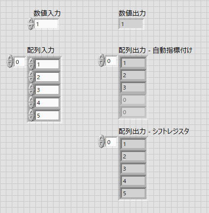Increment 配列入力 element with value 1

pos(31,61)
